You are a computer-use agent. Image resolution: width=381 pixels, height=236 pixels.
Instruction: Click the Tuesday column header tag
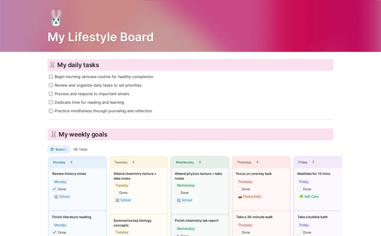coord(121,162)
